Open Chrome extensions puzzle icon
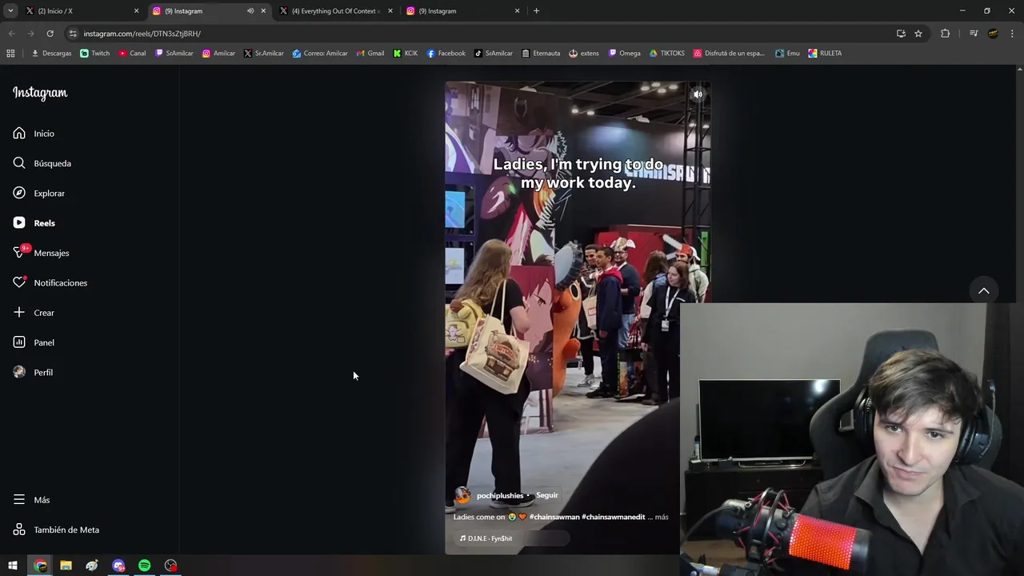The image size is (1024, 576). click(945, 34)
